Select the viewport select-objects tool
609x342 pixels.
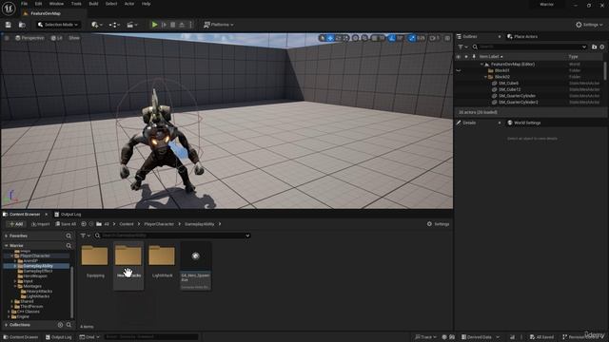coord(322,38)
